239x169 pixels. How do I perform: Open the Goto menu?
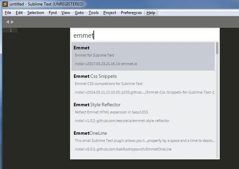point(79,13)
